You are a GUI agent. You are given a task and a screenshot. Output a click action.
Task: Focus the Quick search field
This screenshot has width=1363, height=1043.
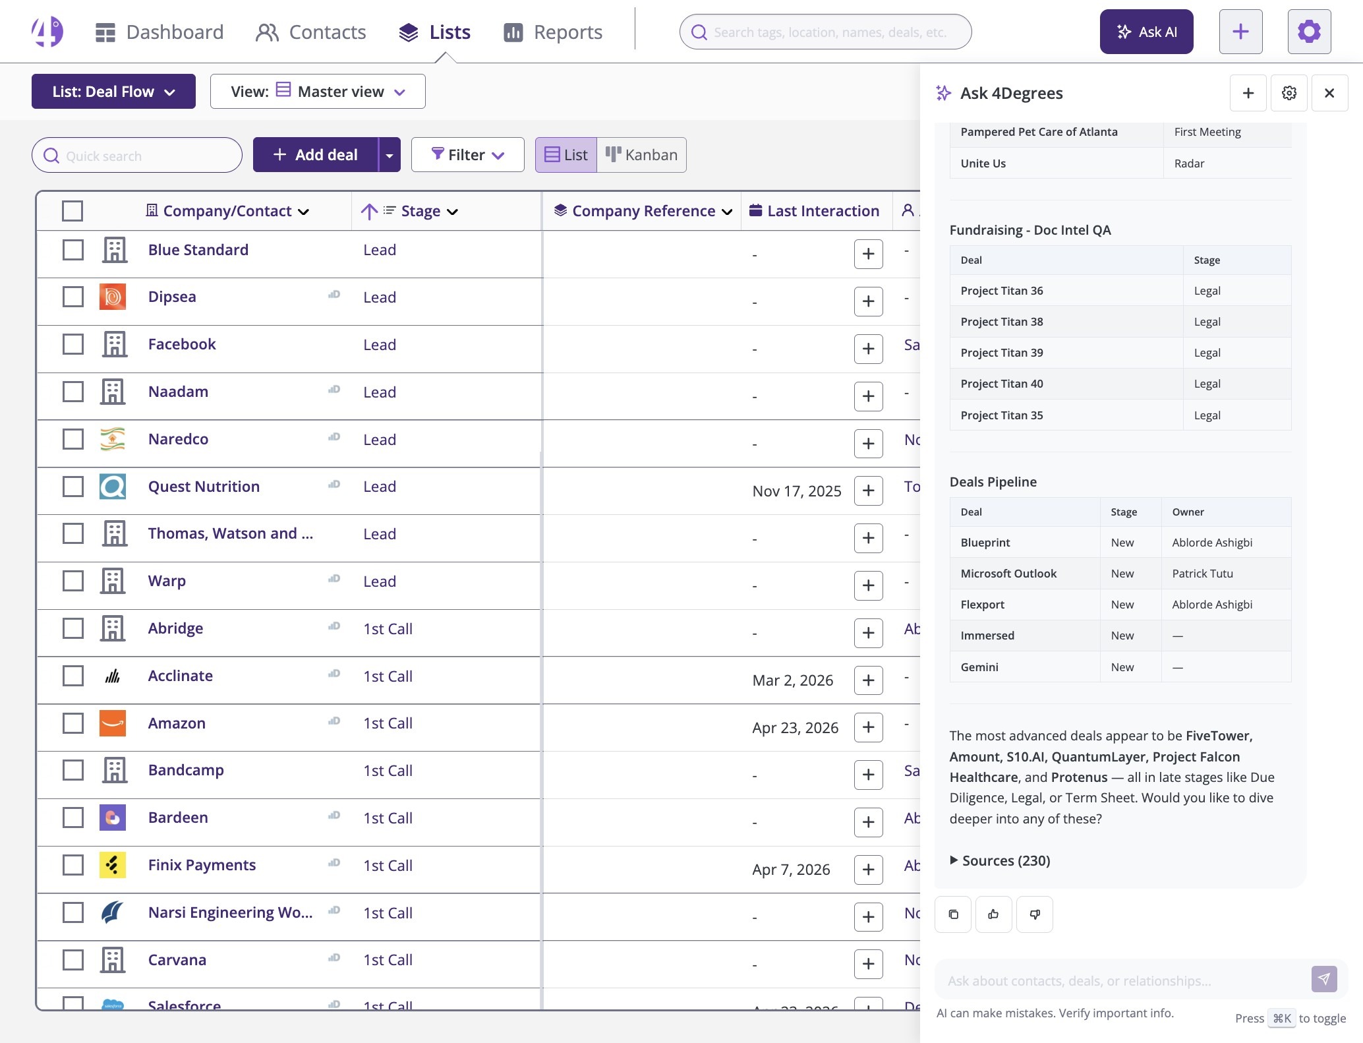coord(137,156)
